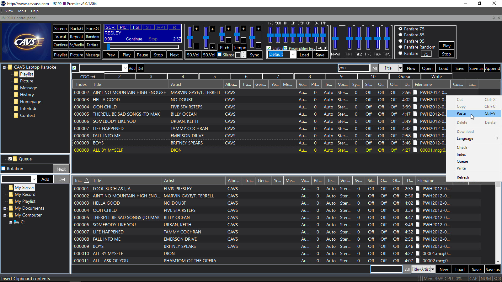Screen dimensions: 502x282
Task: Click the History folder icon
Action: (16, 95)
